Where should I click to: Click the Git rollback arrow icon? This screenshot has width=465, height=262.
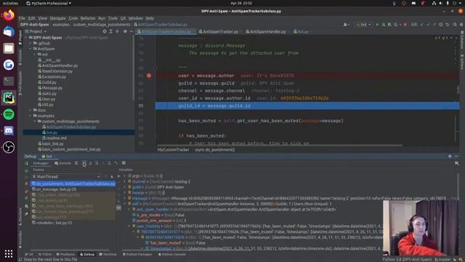(448, 25)
